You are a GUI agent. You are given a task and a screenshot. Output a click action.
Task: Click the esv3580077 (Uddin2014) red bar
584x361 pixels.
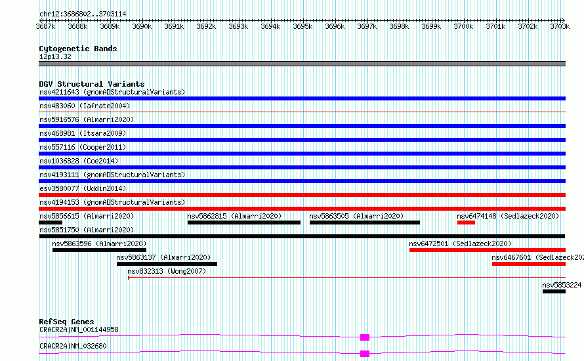tap(302, 195)
